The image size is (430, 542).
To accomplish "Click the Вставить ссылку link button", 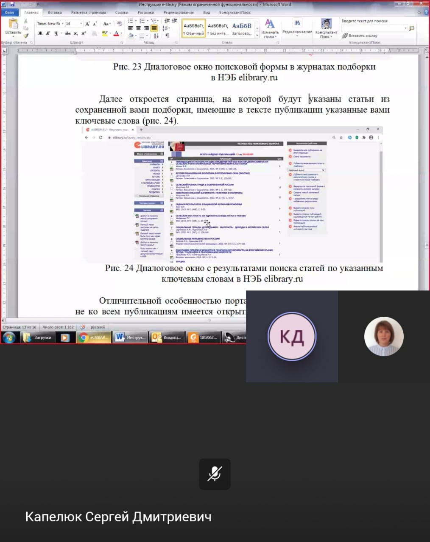I will tap(360, 36).
